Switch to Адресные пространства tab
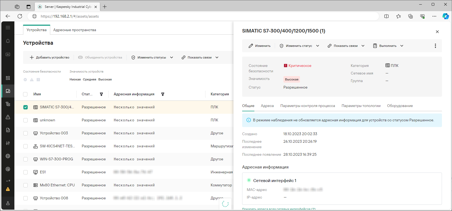Viewport: 452px width, 211px height. (75, 30)
